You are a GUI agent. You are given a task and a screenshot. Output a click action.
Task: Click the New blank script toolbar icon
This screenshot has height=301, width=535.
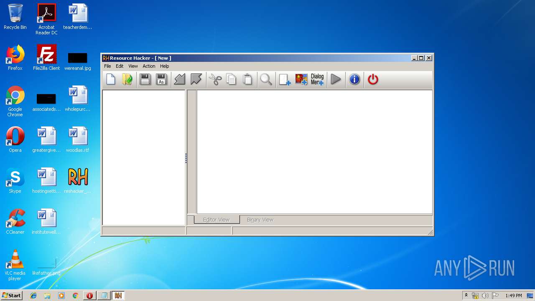click(111, 79)
